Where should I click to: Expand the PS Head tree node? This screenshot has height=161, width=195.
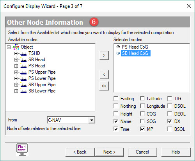16,66
